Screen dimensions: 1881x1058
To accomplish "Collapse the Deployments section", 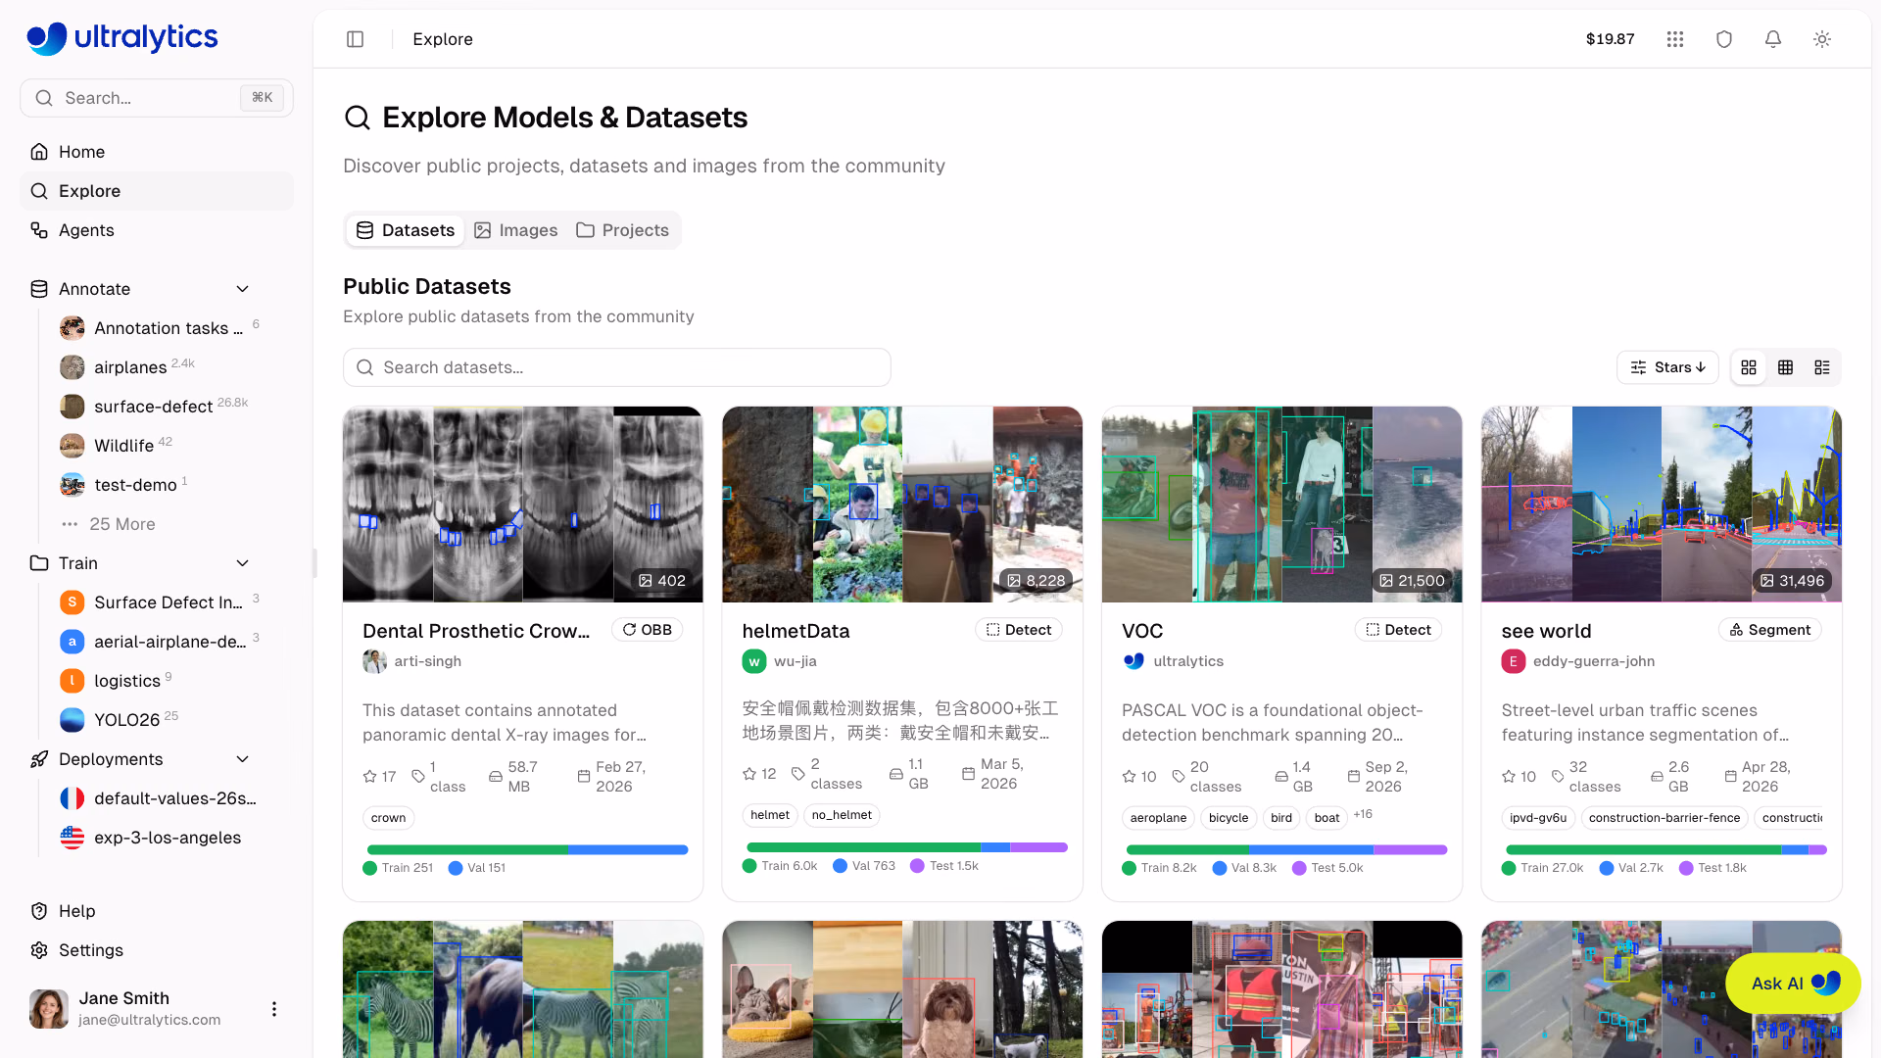I will tap(243, 759).
